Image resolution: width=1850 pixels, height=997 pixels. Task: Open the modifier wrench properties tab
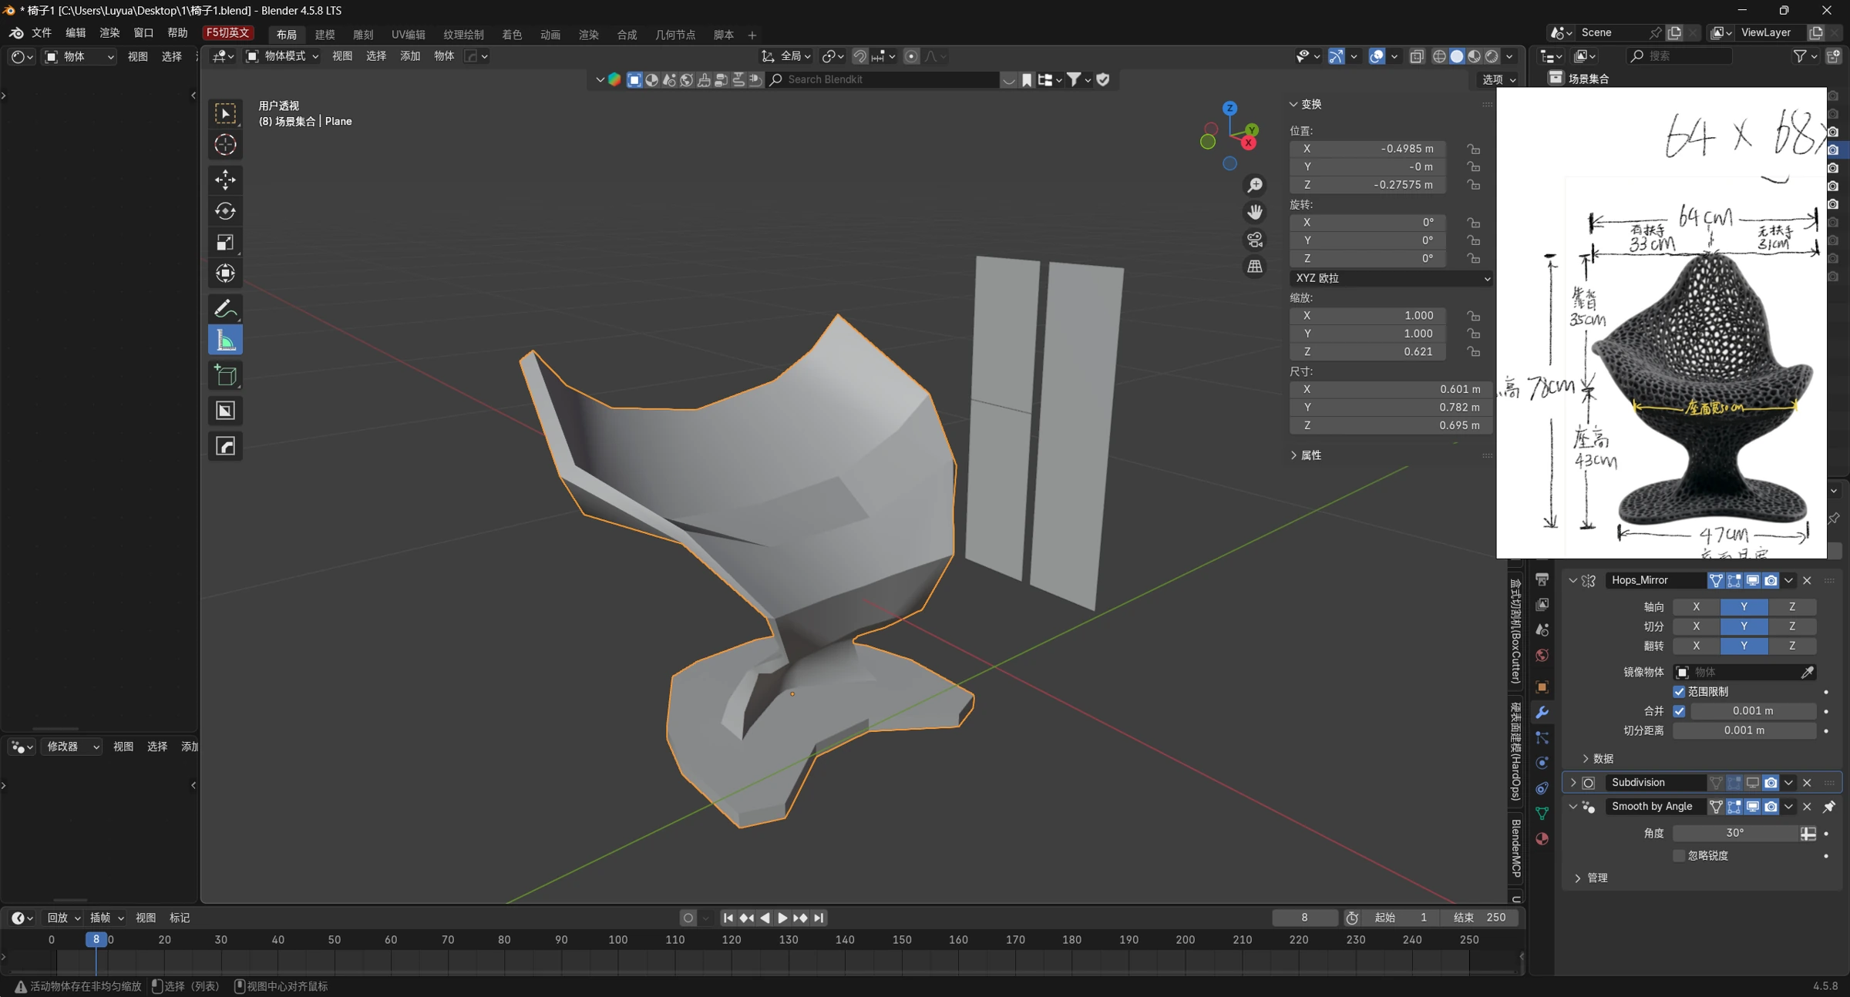coord(1542,712)
